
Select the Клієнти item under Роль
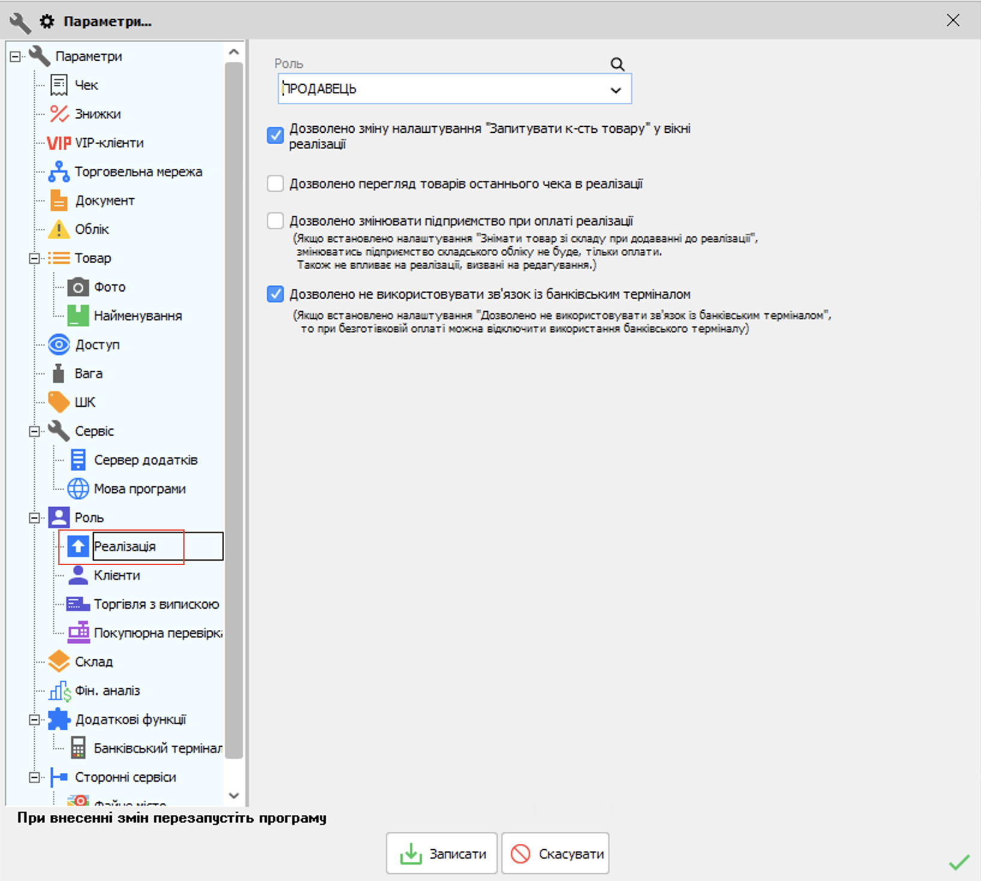click(117, 576)
